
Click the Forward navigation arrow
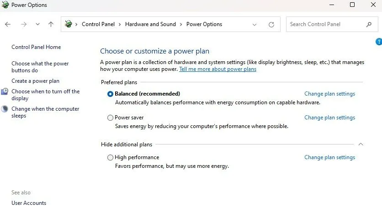24,24
